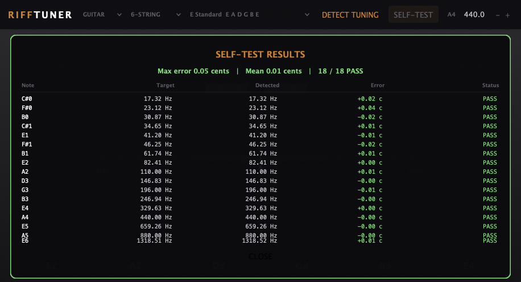Select the C#0 note row label
Image resolution: width=521 pixels, height=282 pixels.
click(27, 99)
